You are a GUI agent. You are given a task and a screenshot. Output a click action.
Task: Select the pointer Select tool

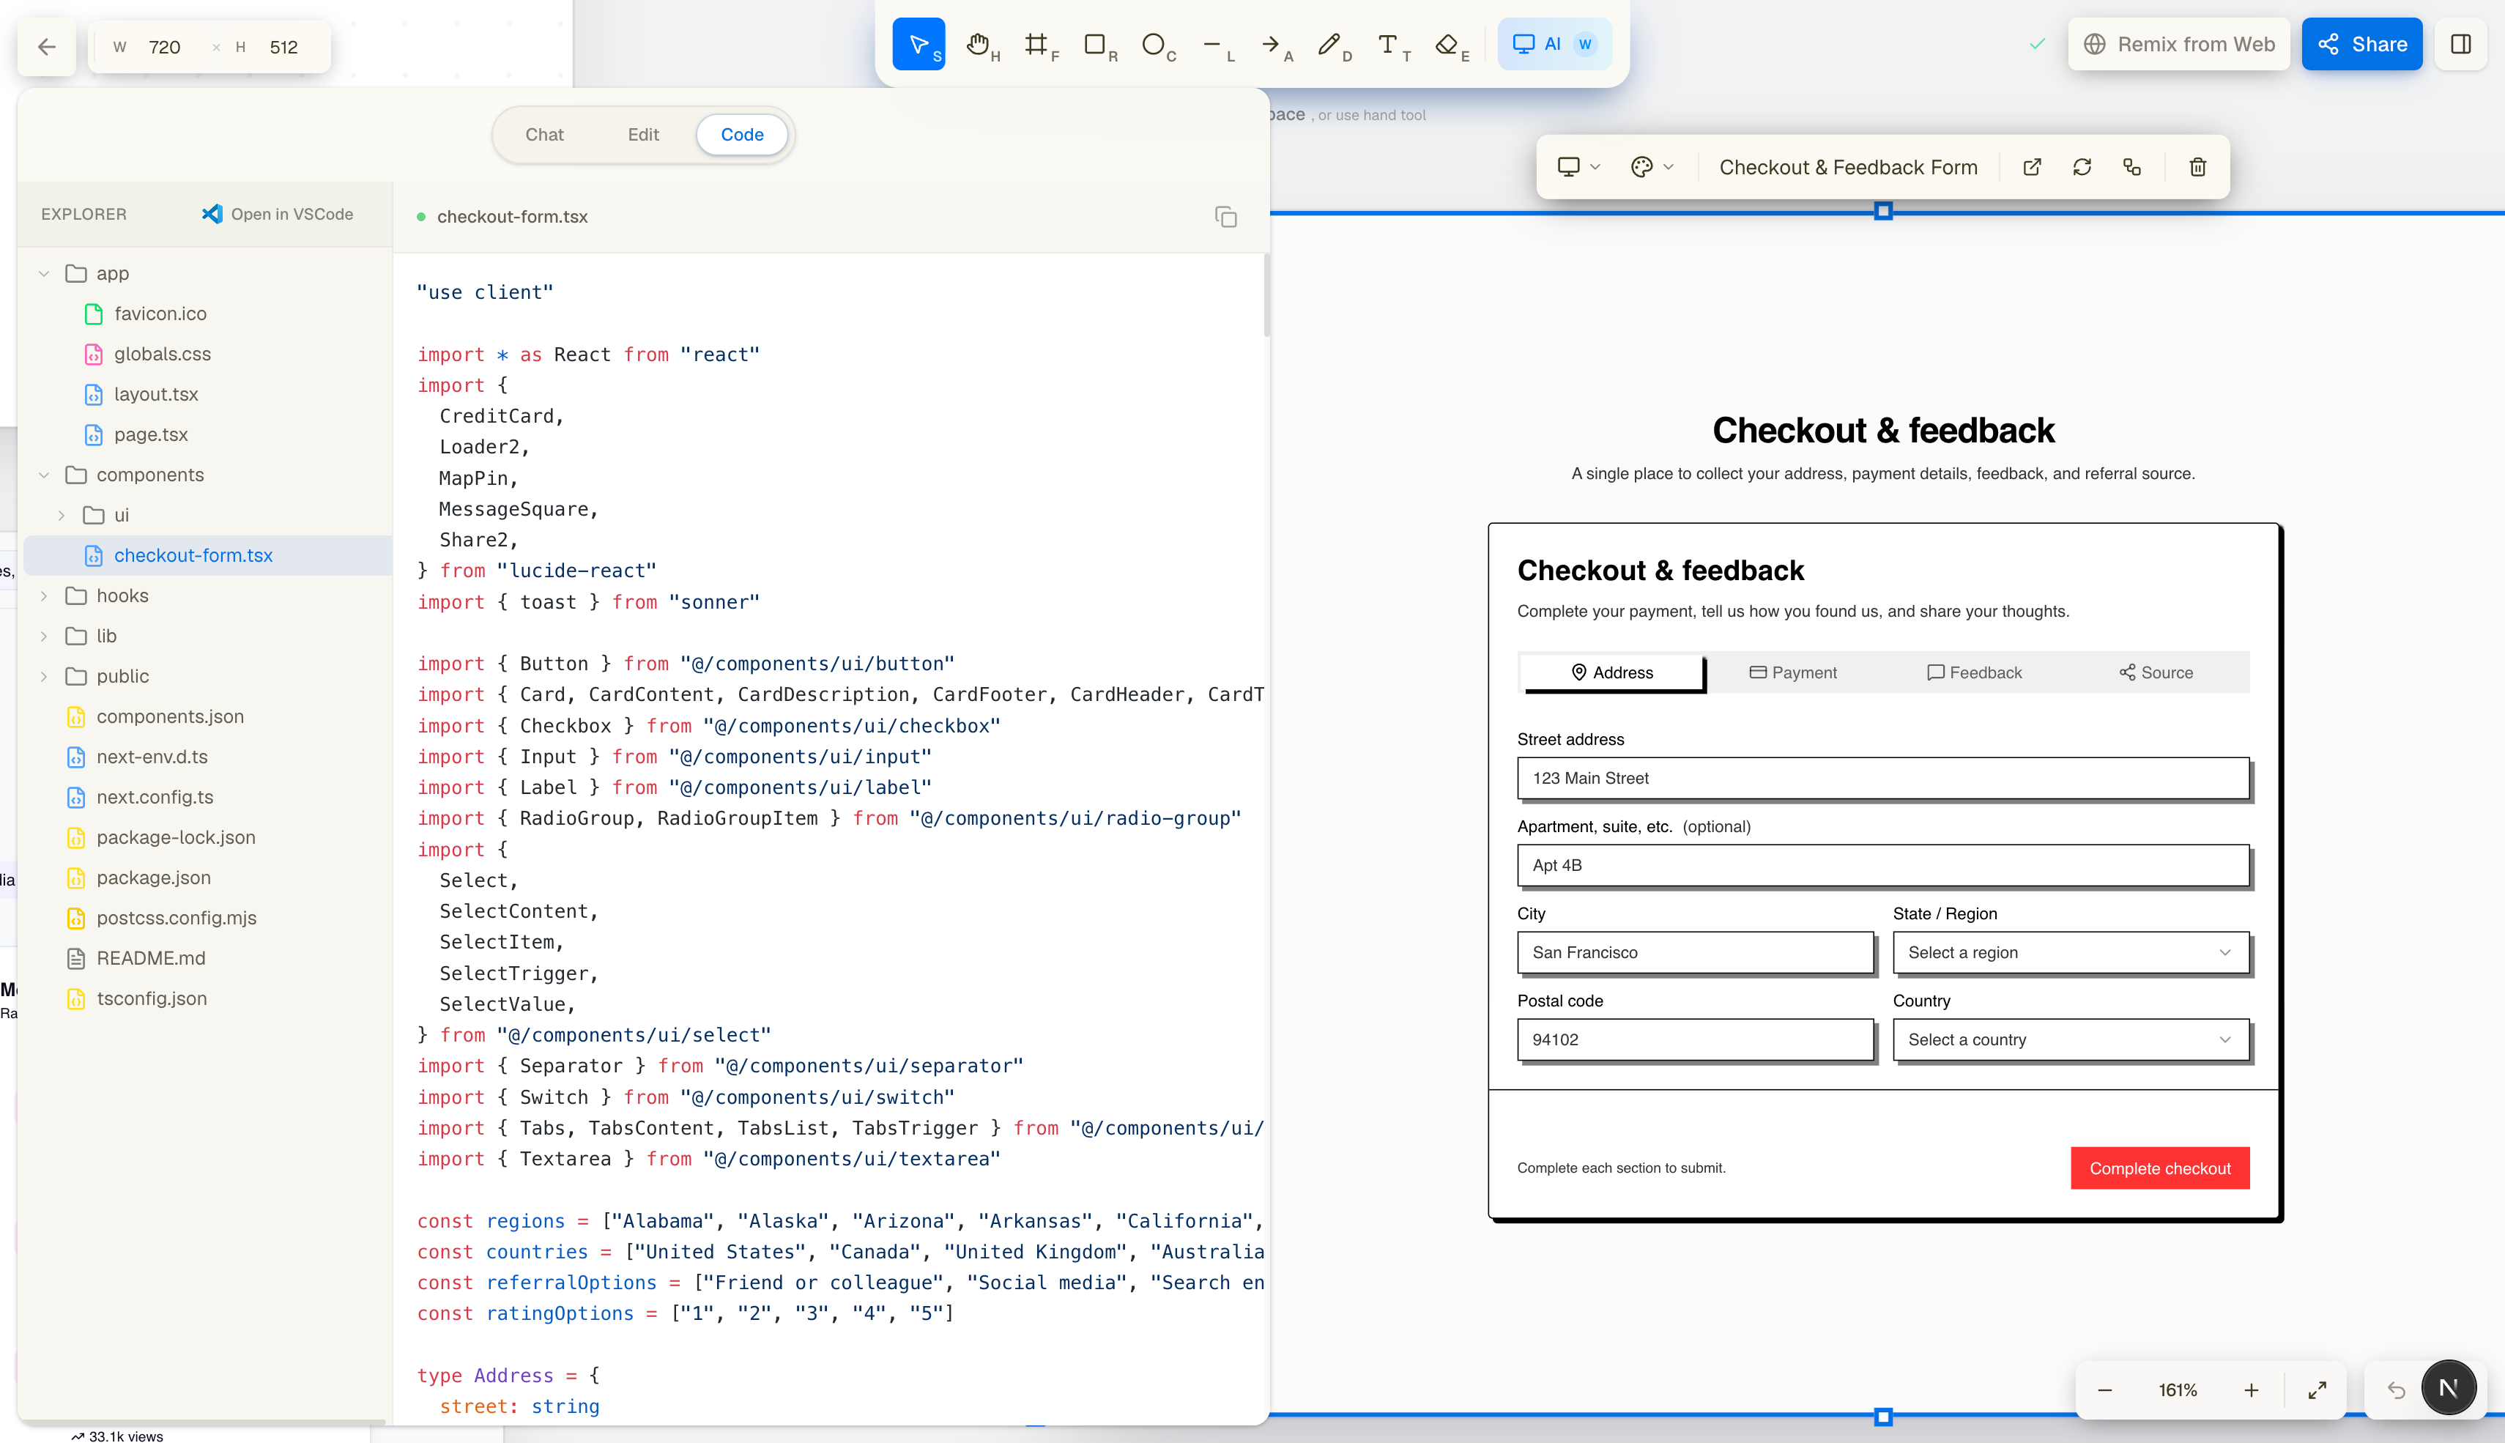[x=918, y=45]
